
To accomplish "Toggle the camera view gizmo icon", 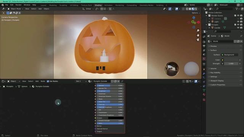I will 198,40.
